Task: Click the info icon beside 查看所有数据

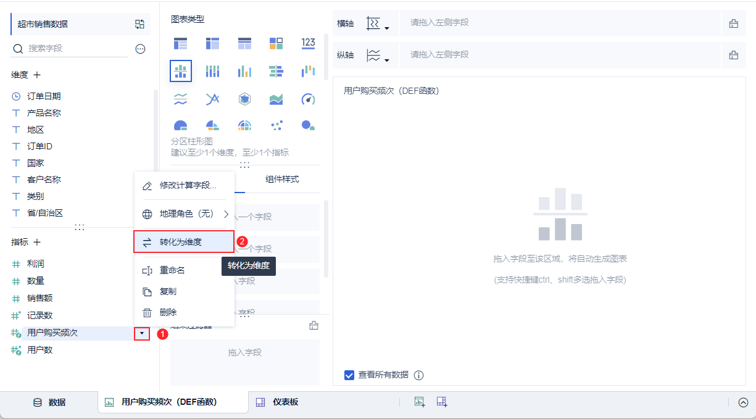Action: tap(419, 375)
